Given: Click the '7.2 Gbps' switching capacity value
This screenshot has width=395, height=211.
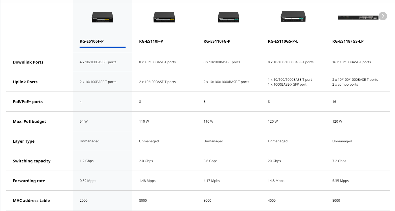Looking at the screenshot, I should pos(339,161).
